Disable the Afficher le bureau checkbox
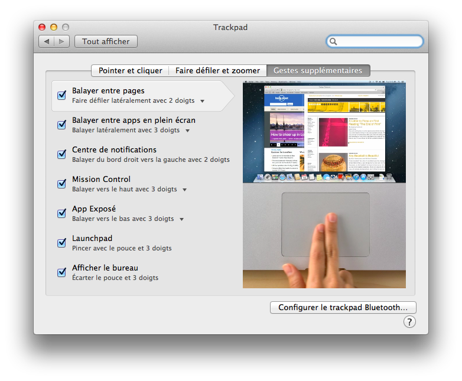Image resolution: width=462 pixels, height=381 pixels. (61, 272)
